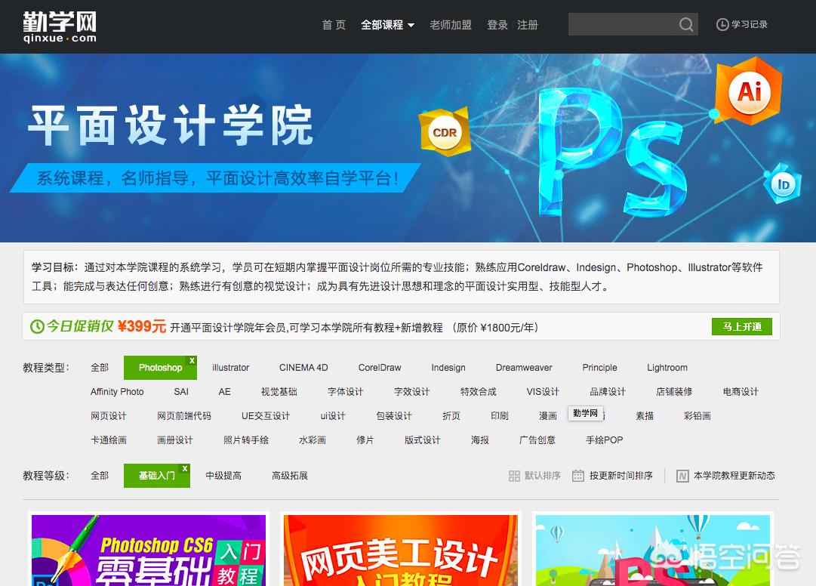Click the 勤学网 qinxue.com logo
Screen dimensions: 816x586
60,27
